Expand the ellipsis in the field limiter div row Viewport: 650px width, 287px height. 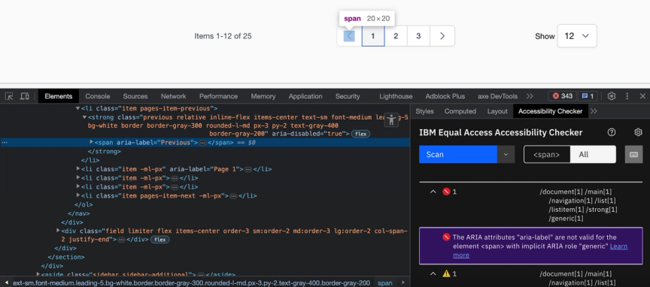[121, 240]
